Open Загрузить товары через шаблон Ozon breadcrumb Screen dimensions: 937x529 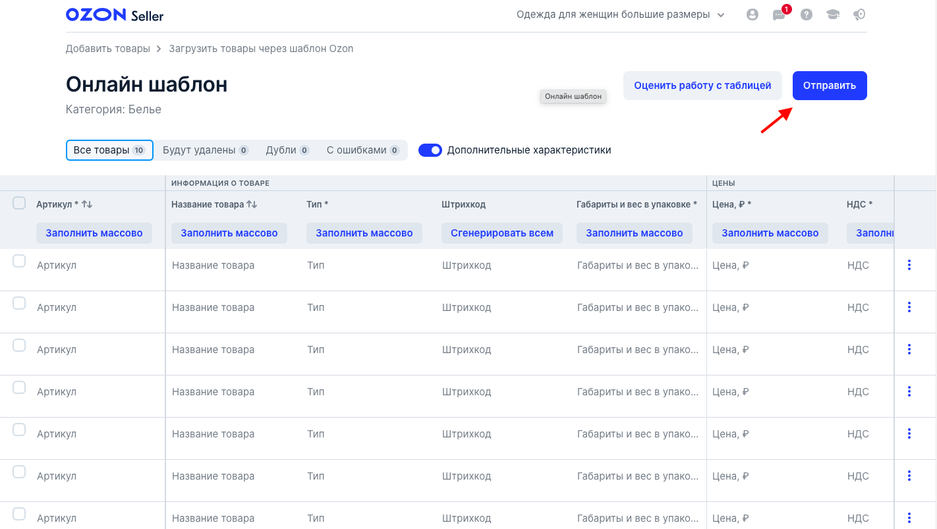pos(261,49)
